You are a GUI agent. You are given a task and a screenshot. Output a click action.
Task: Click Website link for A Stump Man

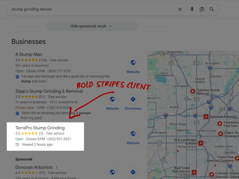pyautogui.click(x=133, y=72)
